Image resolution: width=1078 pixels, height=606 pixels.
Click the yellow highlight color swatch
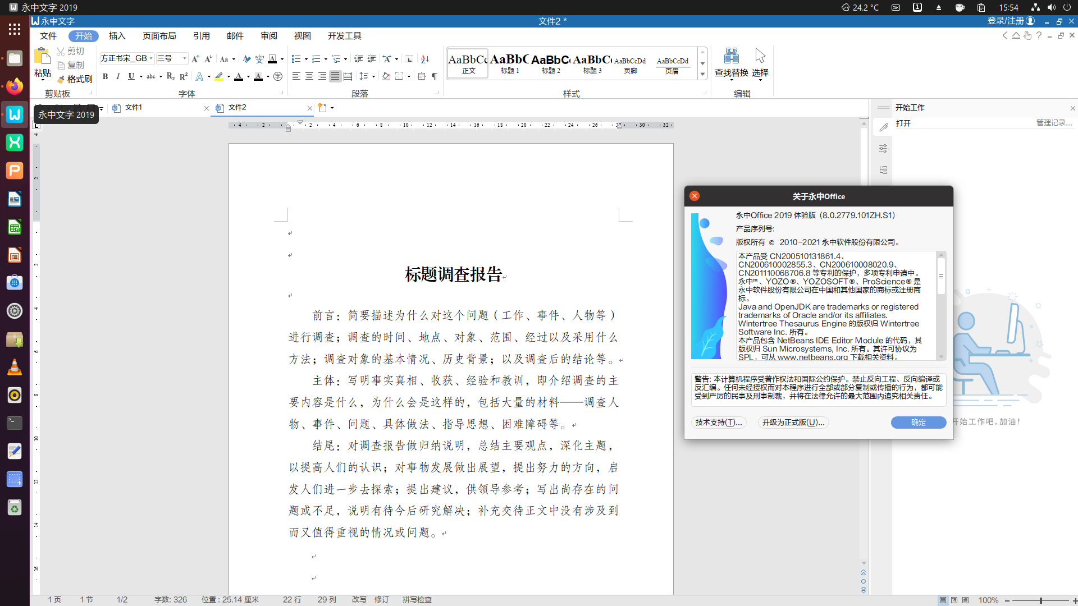(x=219, y=76)
